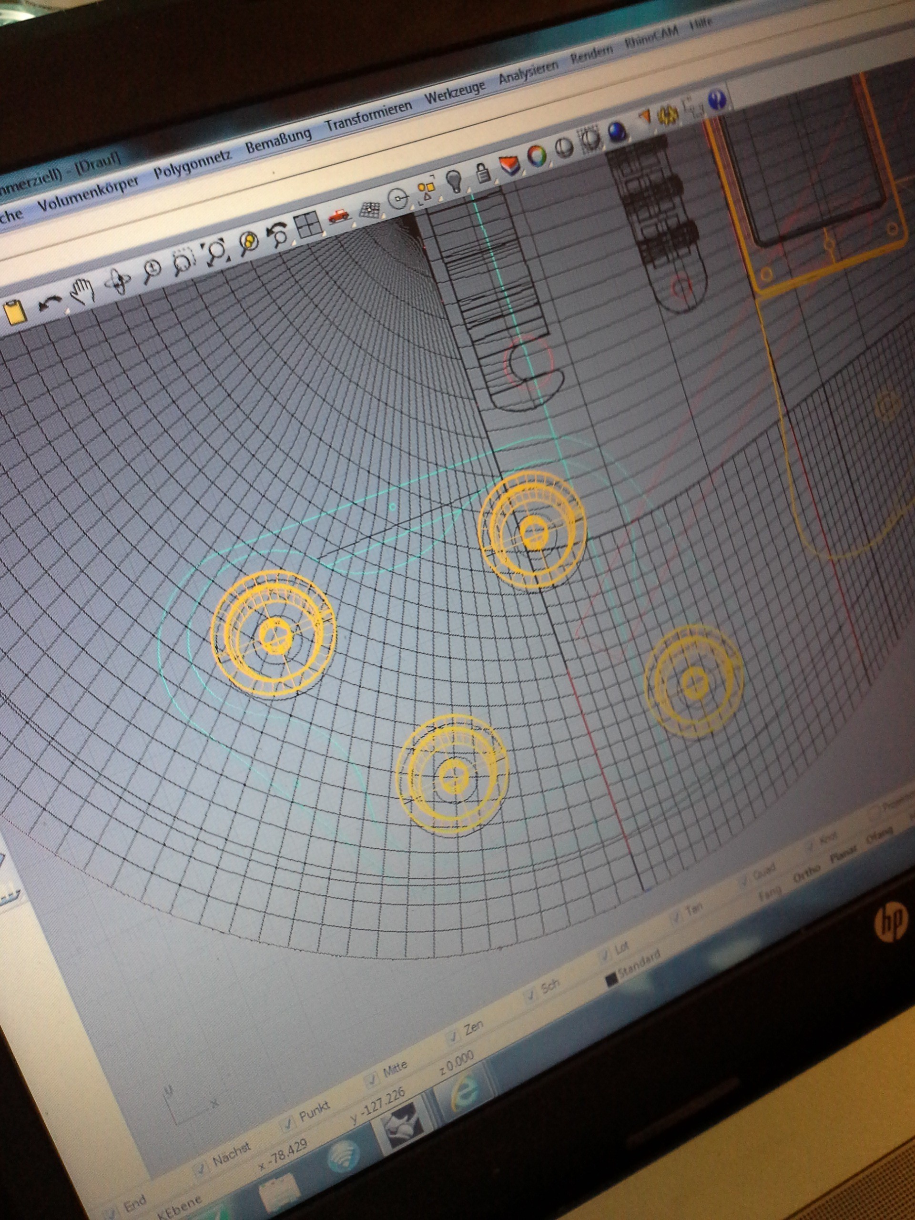Open the Volumenkörper menu

[87, 194]
